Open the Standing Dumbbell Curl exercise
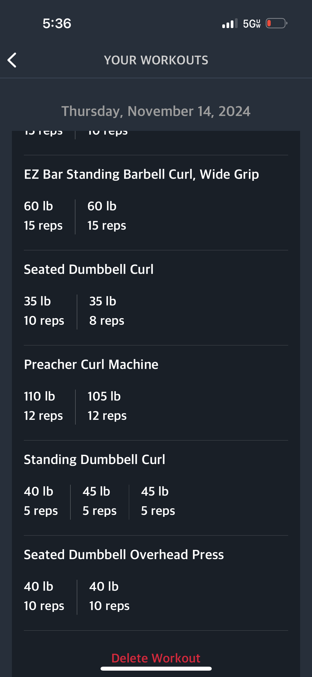This screenshot has height=677, width=312. [94, 460]
